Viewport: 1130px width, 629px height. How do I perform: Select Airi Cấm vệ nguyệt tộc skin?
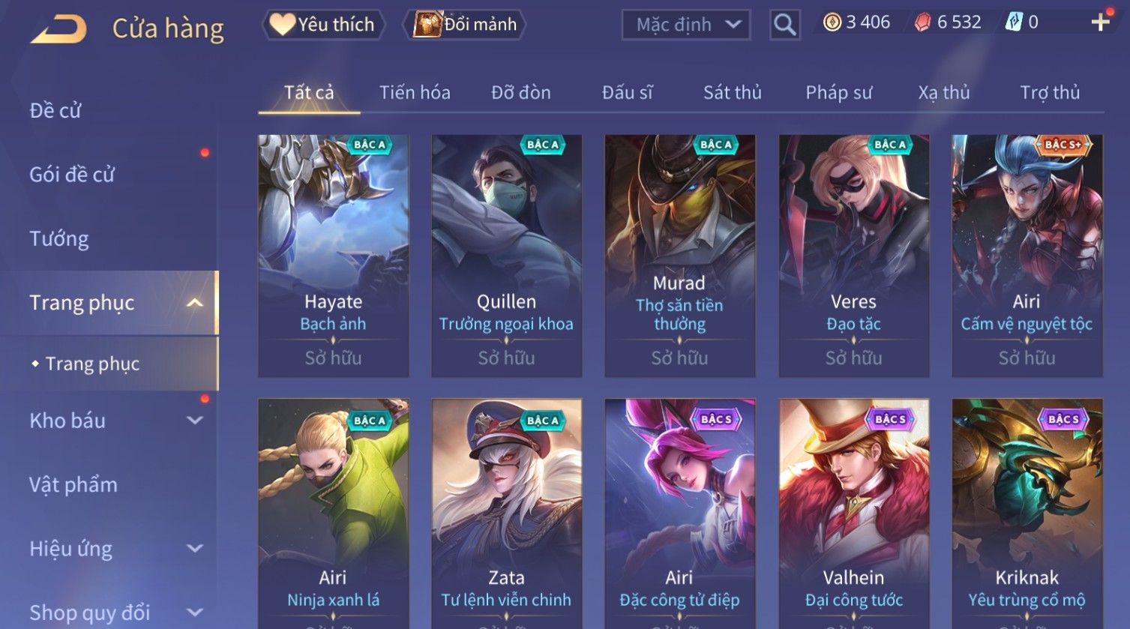(1027, 256)
